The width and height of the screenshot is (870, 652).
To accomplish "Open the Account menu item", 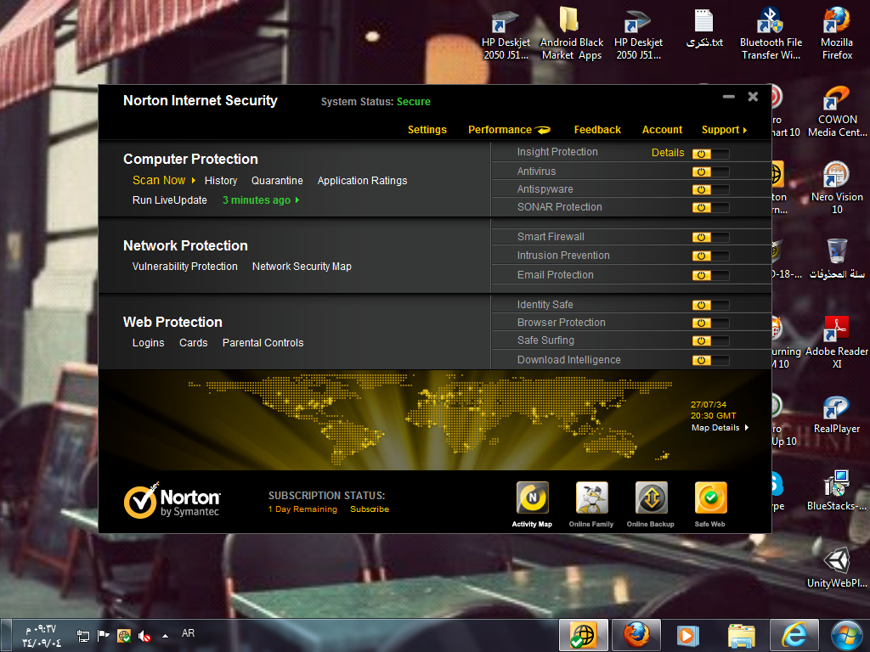I will [x=662, y=130].
